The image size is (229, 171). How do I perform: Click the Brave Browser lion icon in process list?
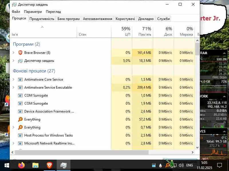(x=20, y=53)
